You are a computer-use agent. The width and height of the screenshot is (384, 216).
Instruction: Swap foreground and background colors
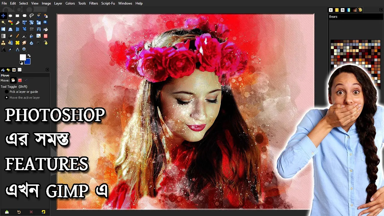tap(29, 55)
